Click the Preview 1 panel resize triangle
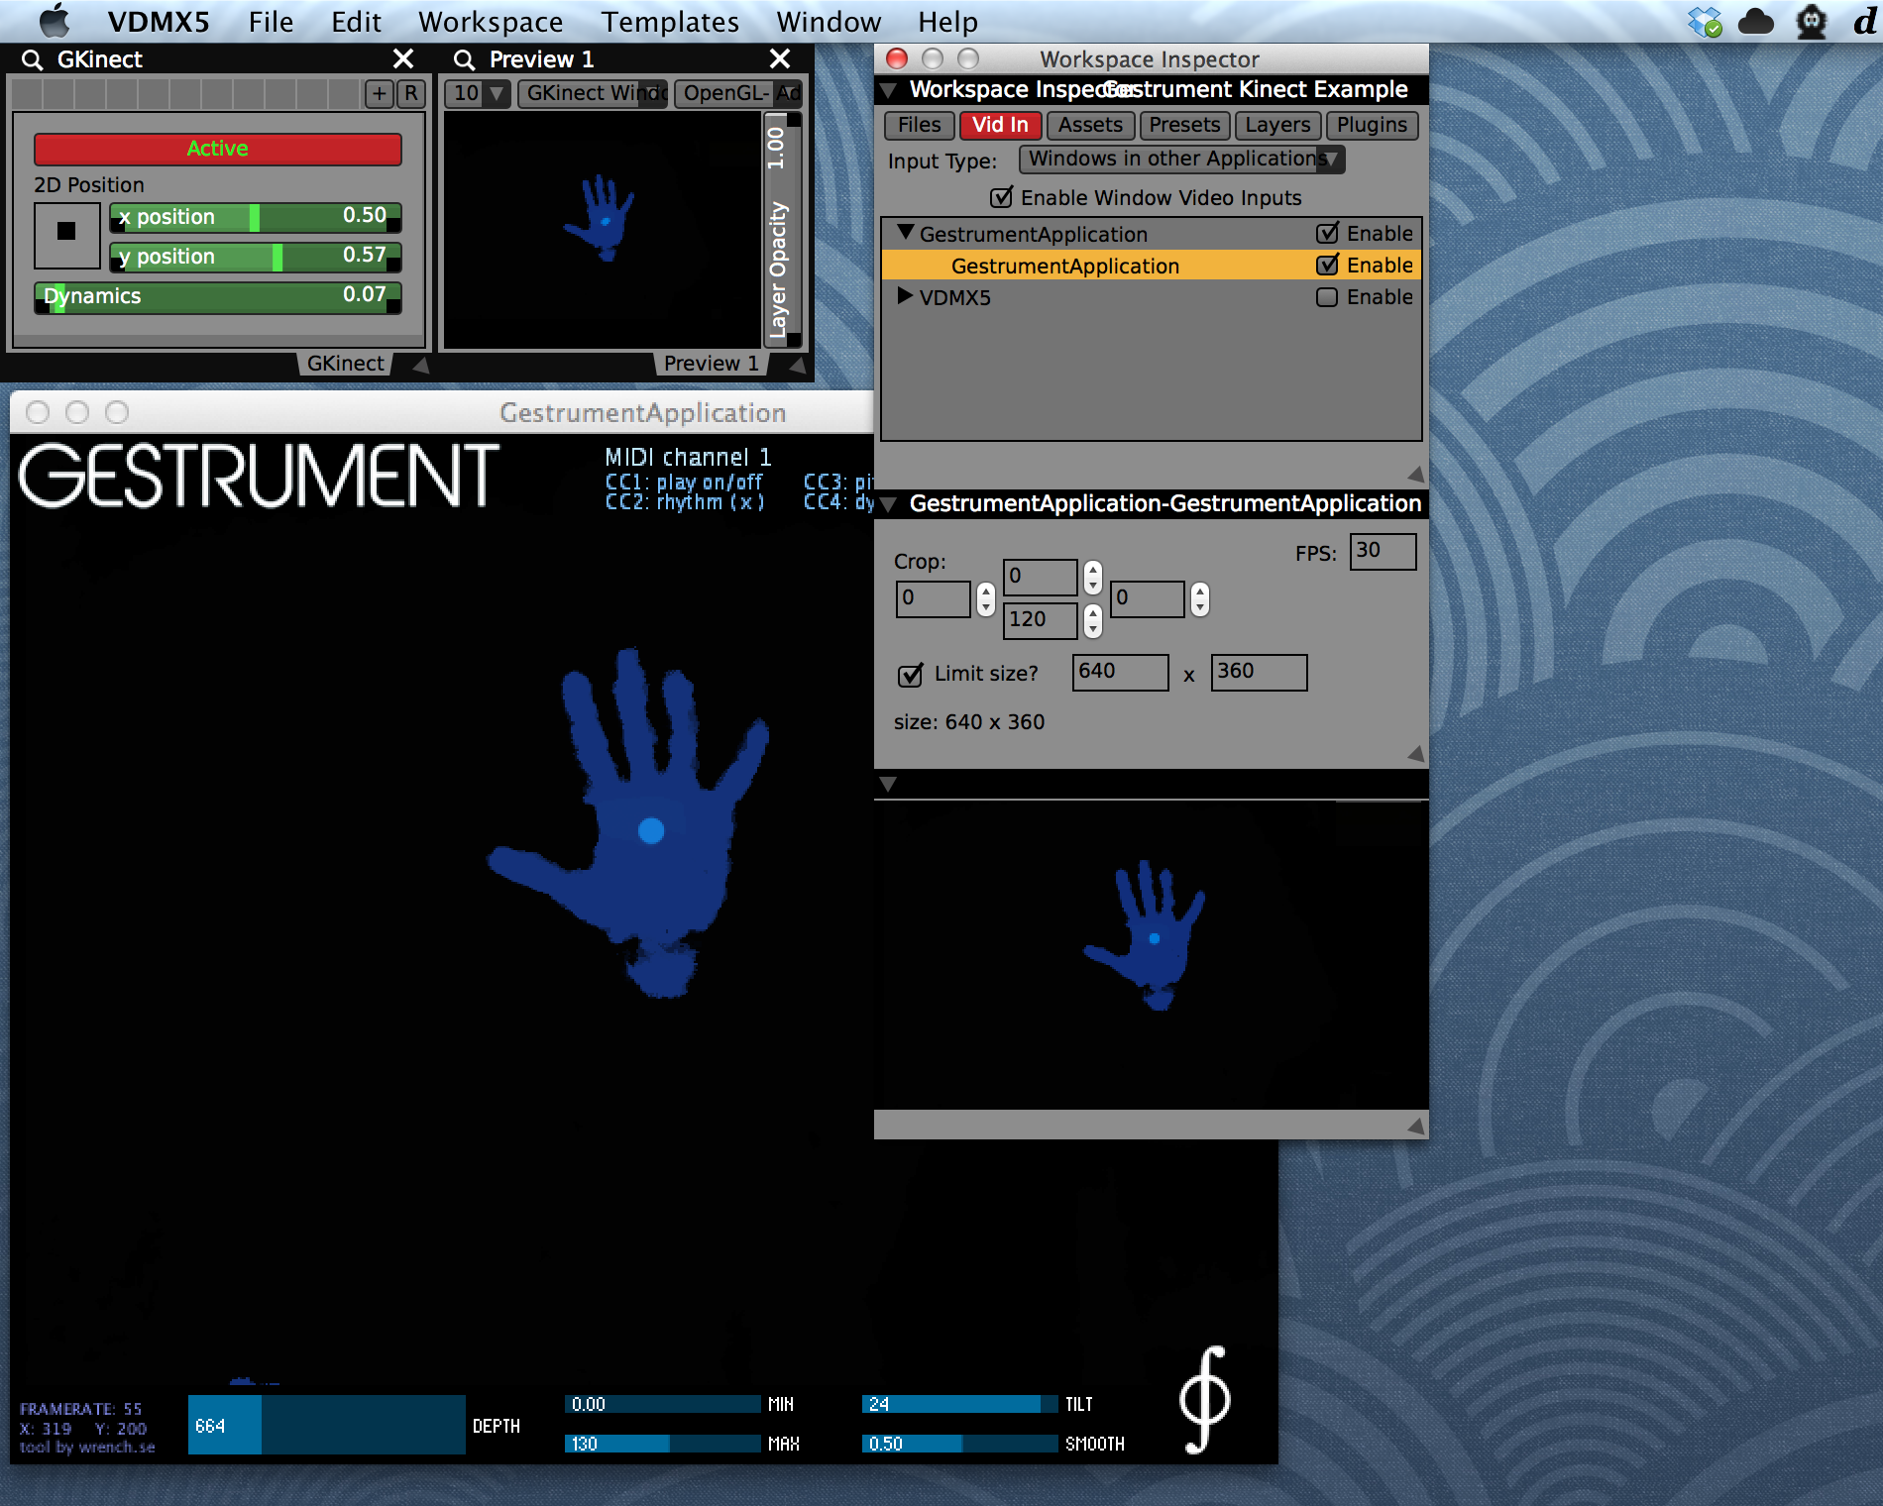 tap(796, 365)
